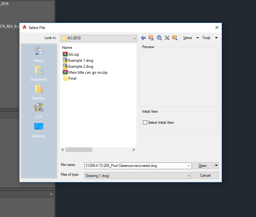The height and width of the screenshot is (217, 256).
Task: Delete the selected file
Action: click(167, 37)
